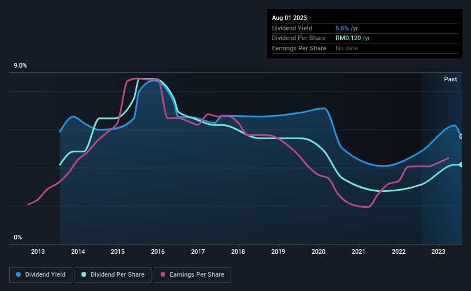Image resolution: width=471 pixels, height=291 pixels.
Task: Toggle the Dividend Per Share legend button
Action: click(113, 275)
